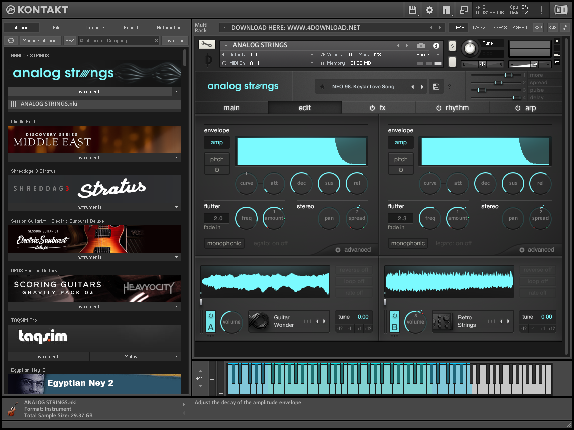Switch to the Database tab

[94, 28]
